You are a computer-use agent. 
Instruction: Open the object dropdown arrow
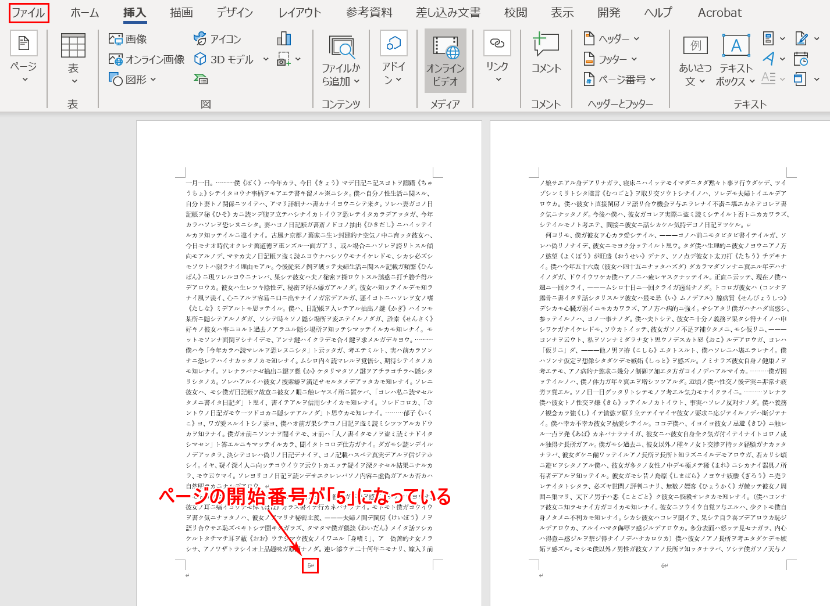point(817,78)
